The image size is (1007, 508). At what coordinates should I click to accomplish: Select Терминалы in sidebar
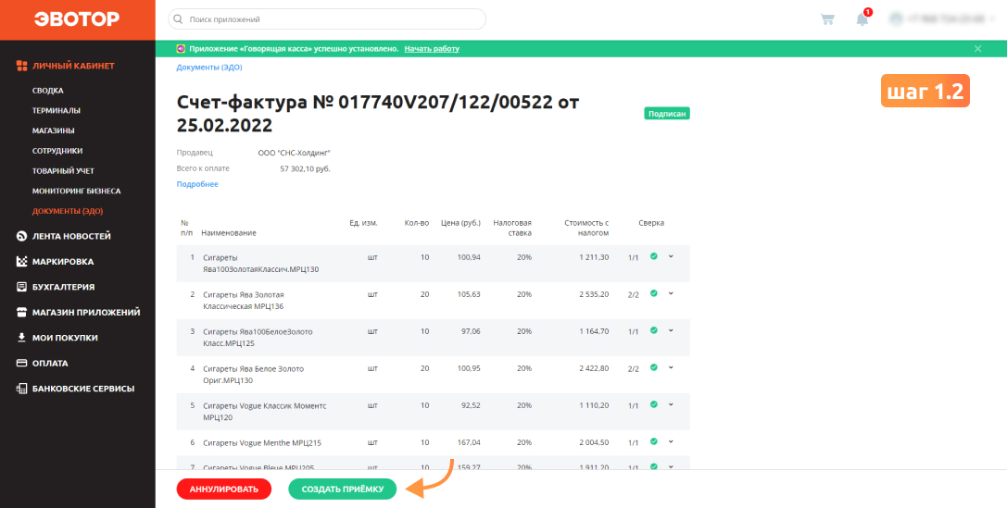tap(56, 110)
